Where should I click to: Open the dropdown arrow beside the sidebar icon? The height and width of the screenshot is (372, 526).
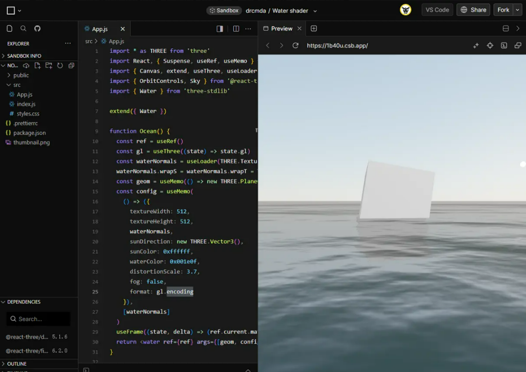19,11
